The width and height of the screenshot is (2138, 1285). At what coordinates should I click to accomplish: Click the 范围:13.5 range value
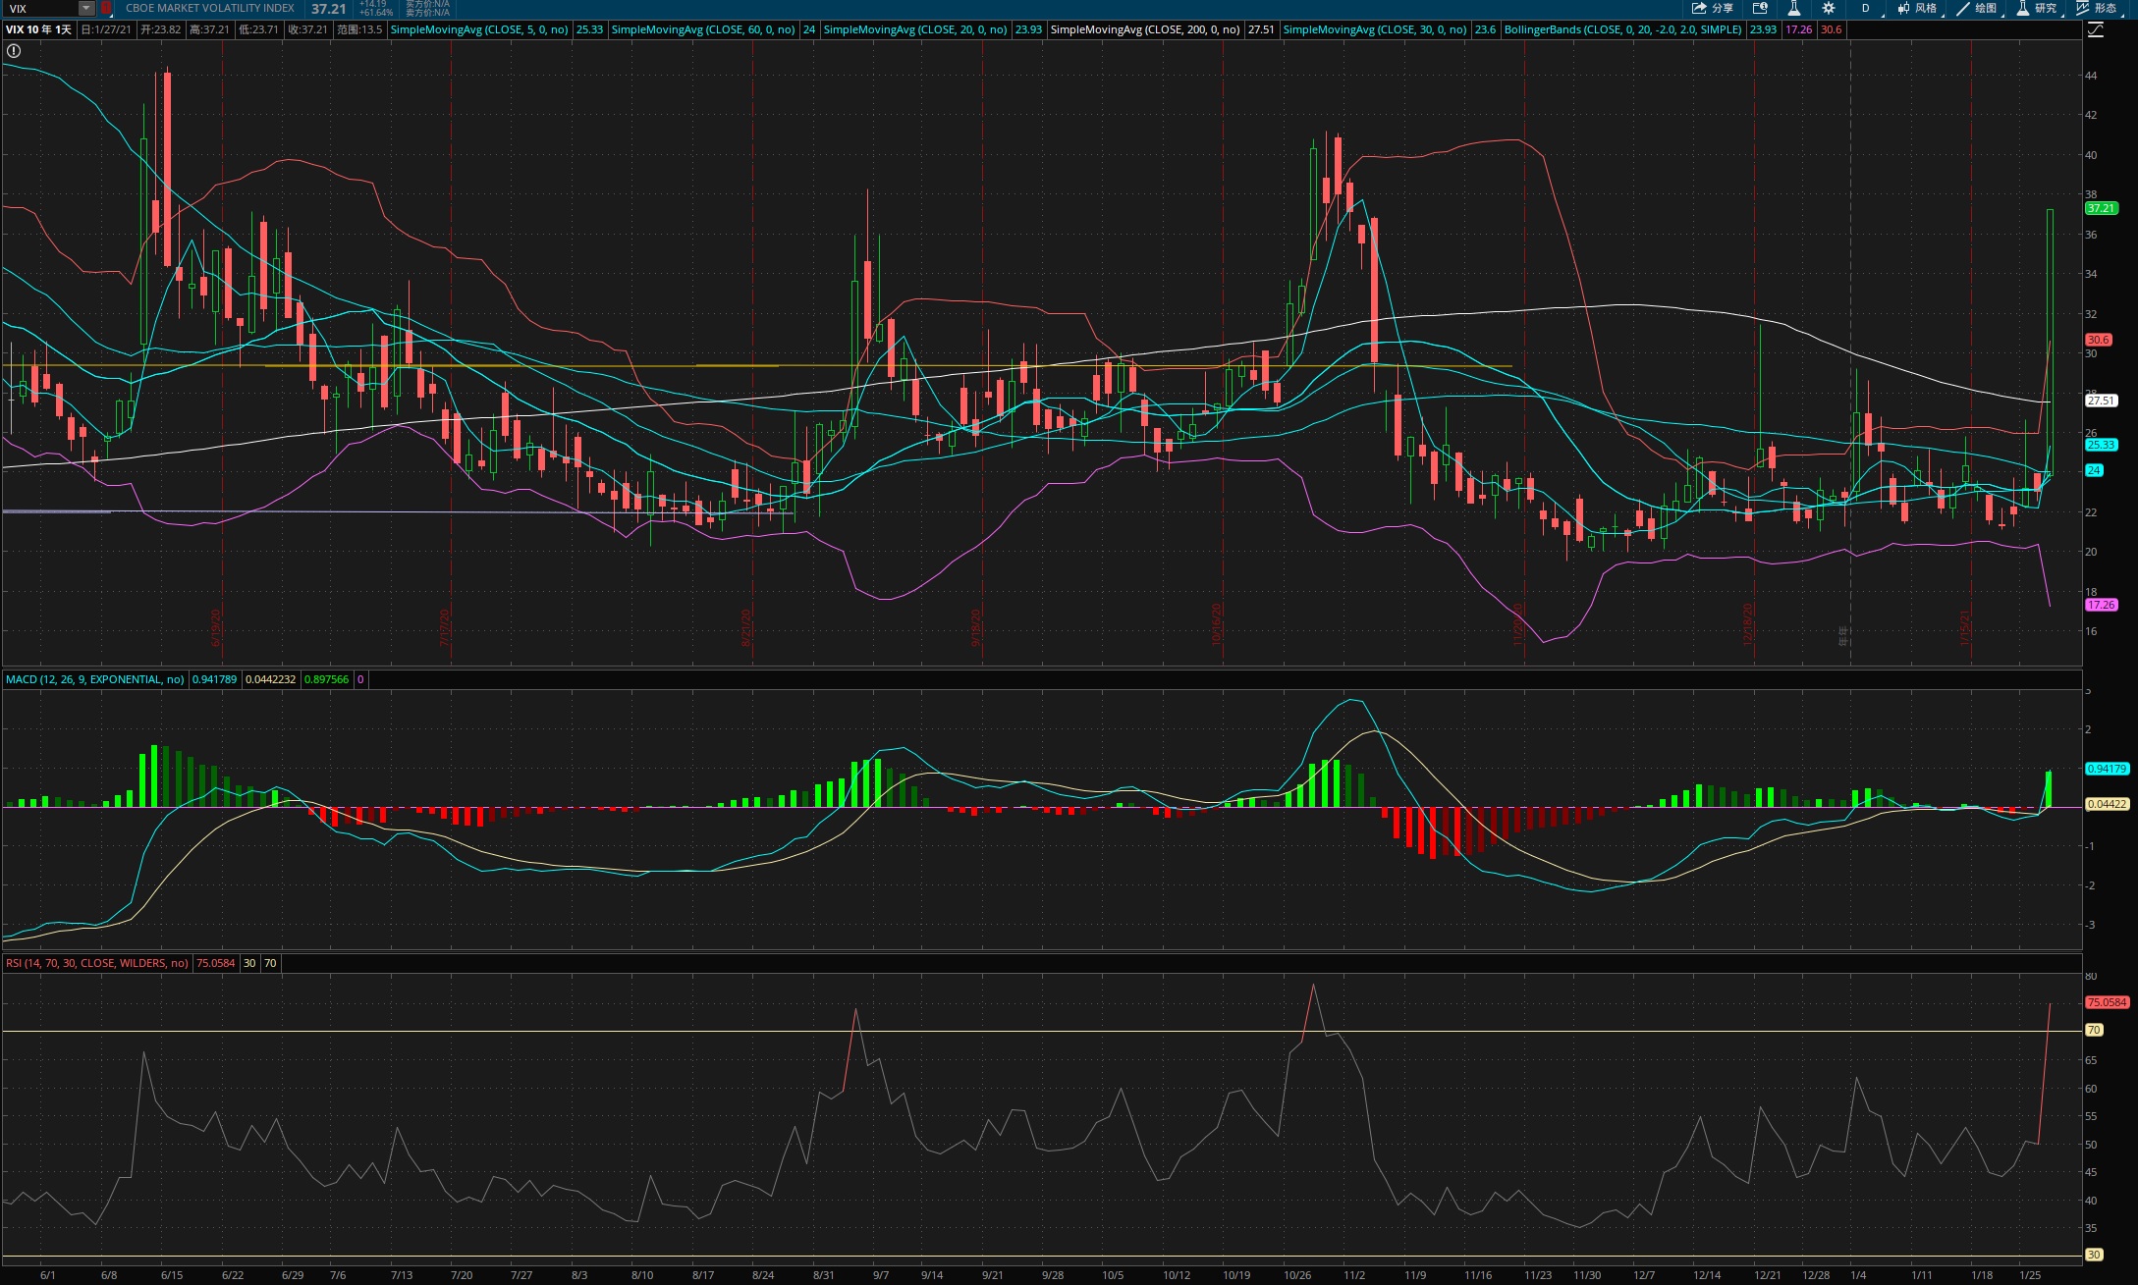point(359,29)
